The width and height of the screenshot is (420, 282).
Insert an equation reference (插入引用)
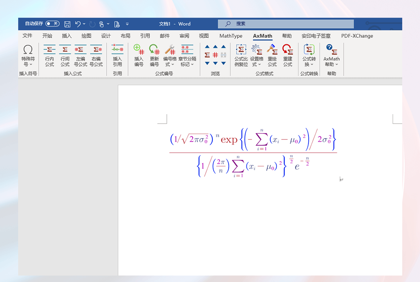click(x=117, y=56)
